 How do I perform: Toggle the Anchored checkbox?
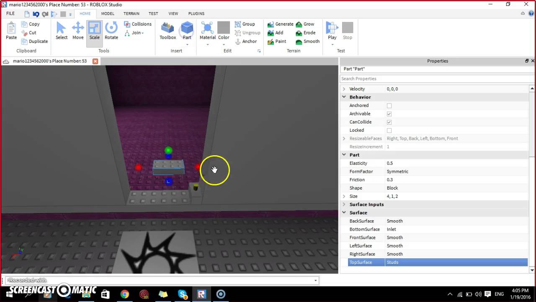389,106
